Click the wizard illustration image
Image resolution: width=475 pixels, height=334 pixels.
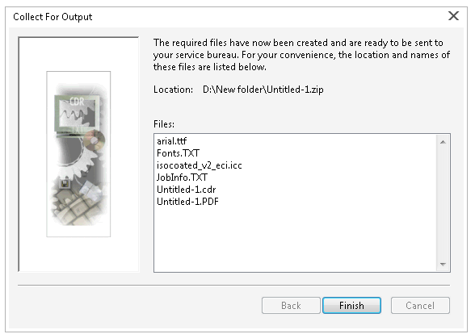[x=78, y=154]
